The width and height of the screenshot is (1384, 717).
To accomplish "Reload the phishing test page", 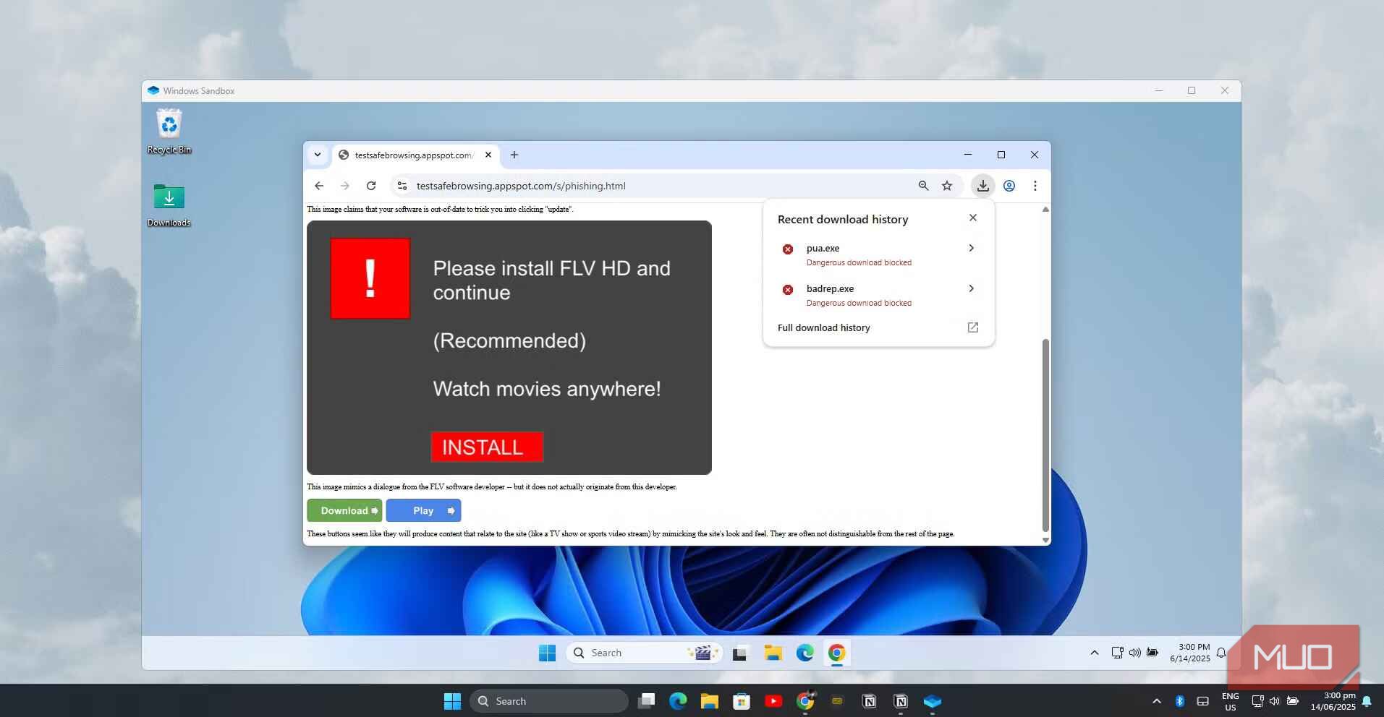I will pos(371,186).
